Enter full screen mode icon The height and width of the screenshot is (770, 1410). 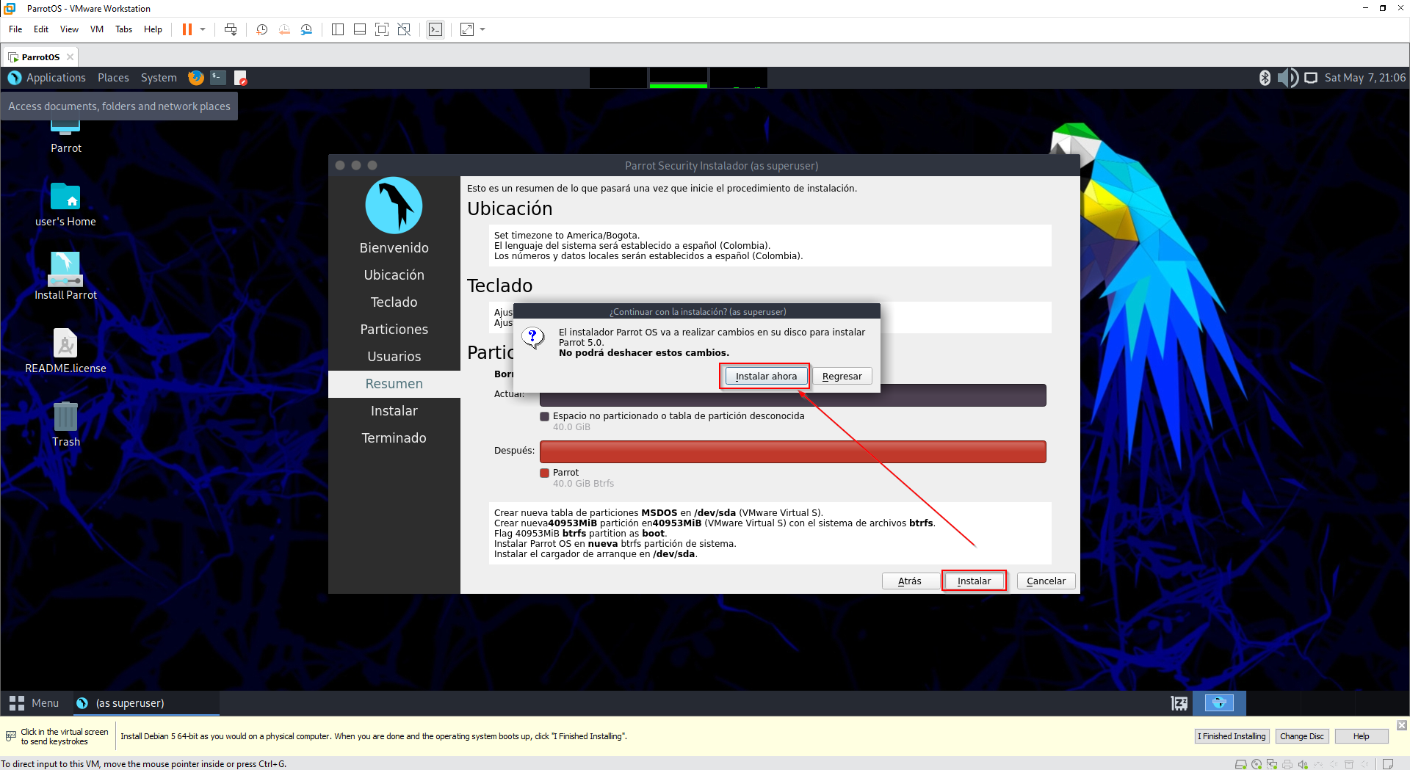(x=382, y=29)
